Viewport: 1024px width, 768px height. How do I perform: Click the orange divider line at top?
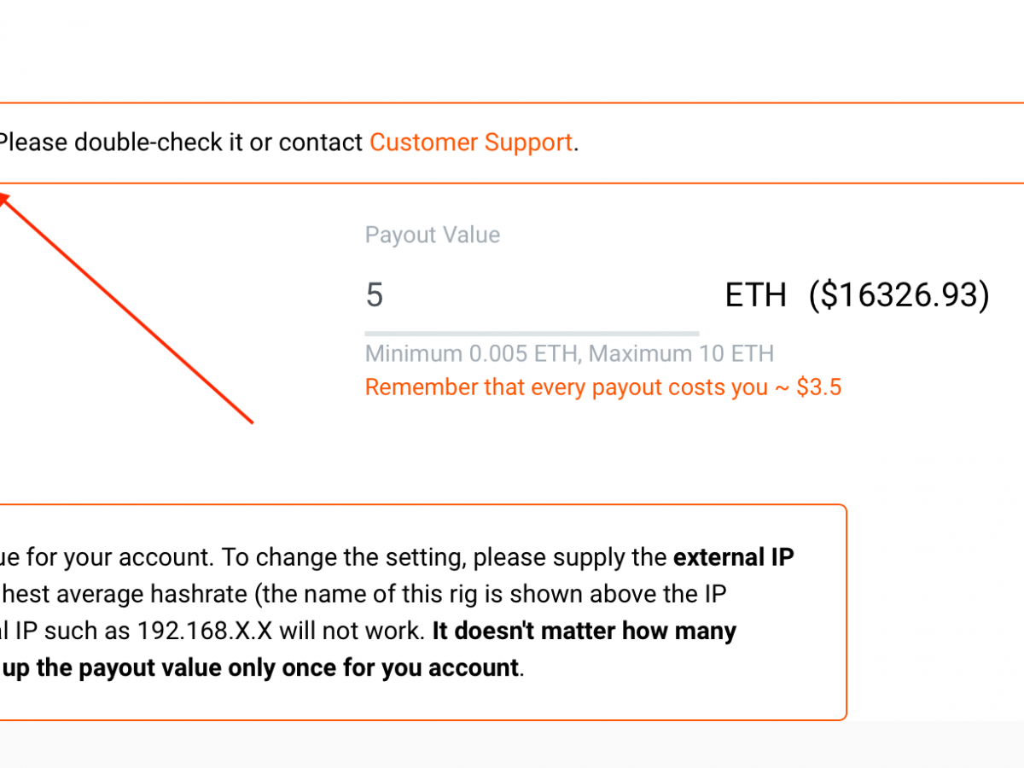[512, 102]
